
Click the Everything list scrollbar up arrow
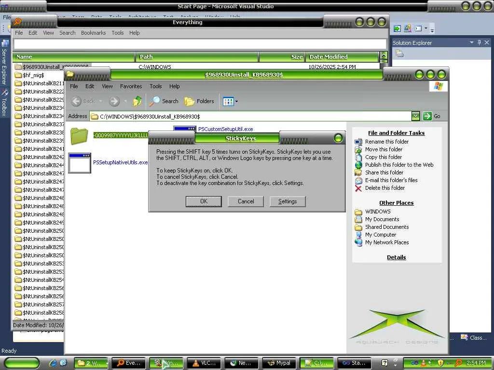[x=384, y=56]
